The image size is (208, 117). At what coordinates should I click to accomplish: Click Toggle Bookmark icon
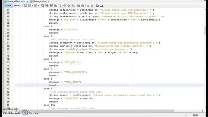click(x=73, y=6)
